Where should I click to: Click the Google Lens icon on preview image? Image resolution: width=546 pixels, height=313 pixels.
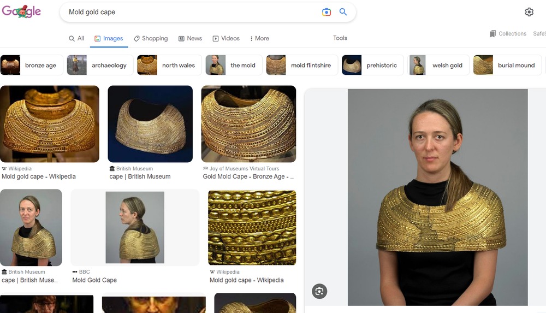(319, 291)
